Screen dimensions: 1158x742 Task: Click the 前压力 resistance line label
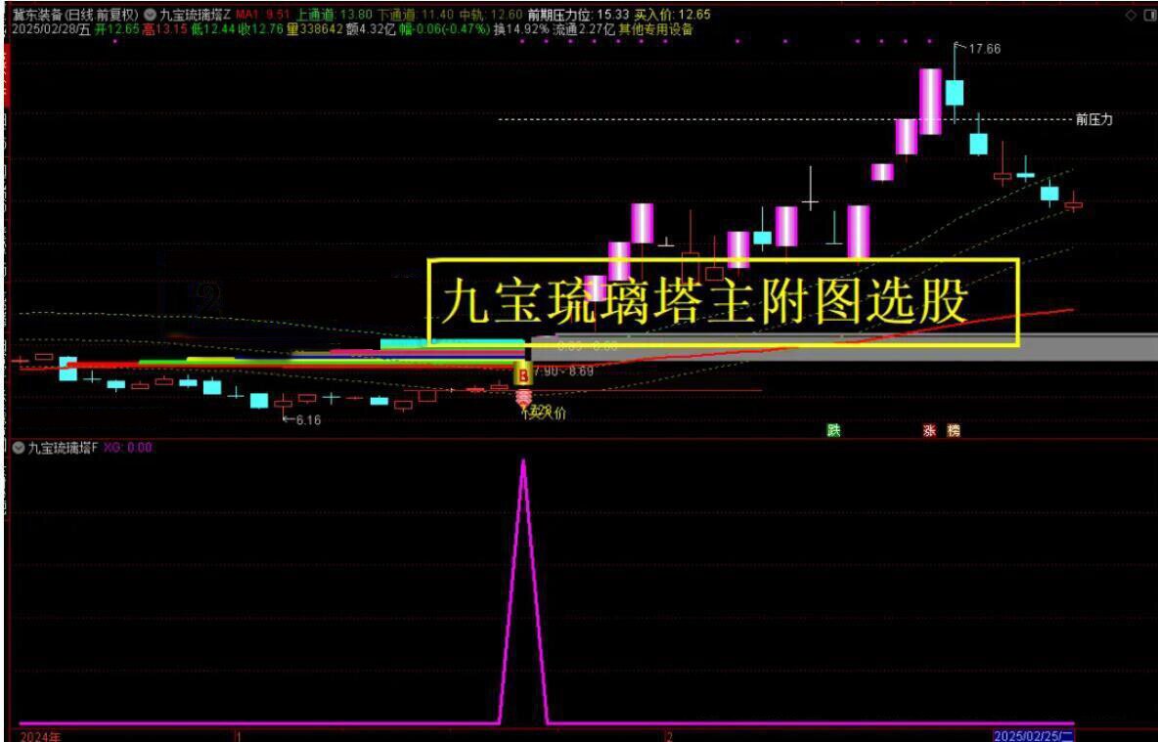(1093, 119)
